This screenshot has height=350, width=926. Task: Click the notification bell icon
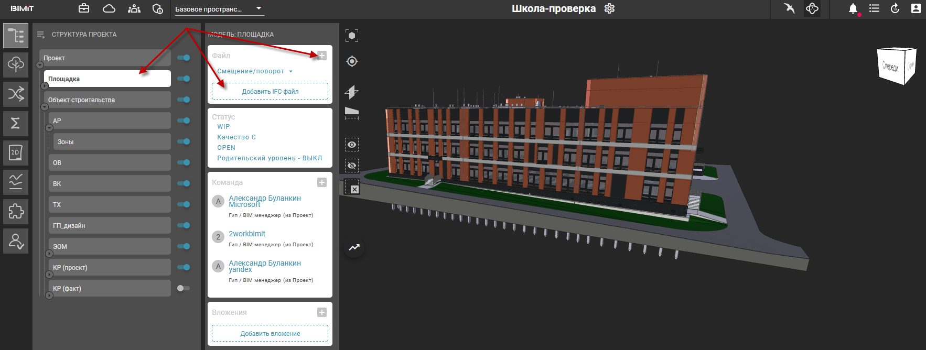click(853, 9)
